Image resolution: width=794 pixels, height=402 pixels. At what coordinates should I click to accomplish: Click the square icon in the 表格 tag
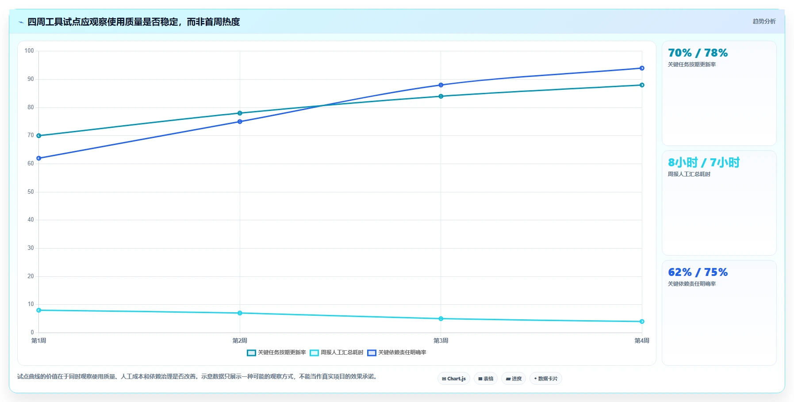(x=480, y=379)
